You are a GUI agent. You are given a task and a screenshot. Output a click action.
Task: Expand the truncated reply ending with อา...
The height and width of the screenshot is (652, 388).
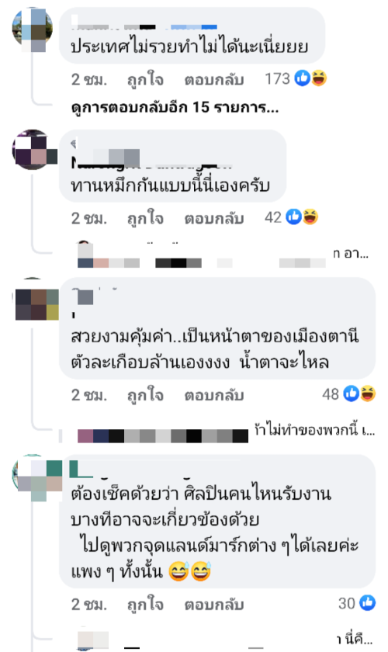coord(351,253)
